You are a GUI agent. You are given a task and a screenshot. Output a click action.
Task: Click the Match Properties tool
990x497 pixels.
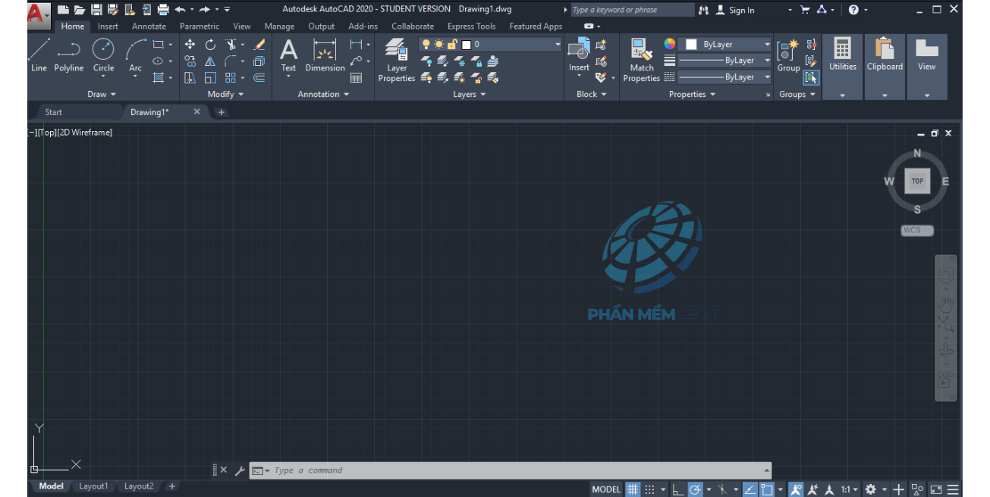[641, 60]
